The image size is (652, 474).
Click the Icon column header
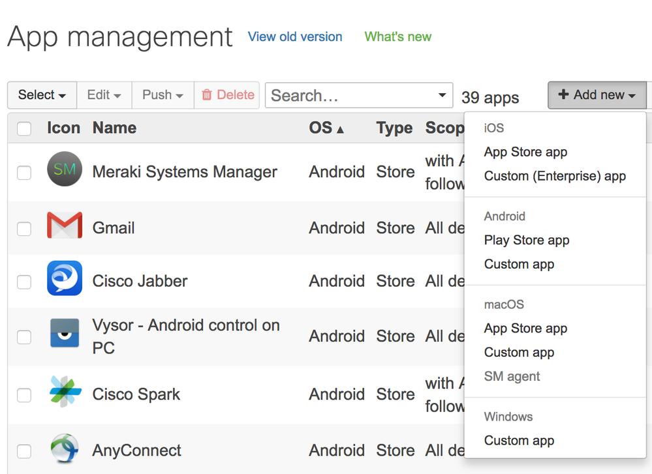(x=63, y=128)
